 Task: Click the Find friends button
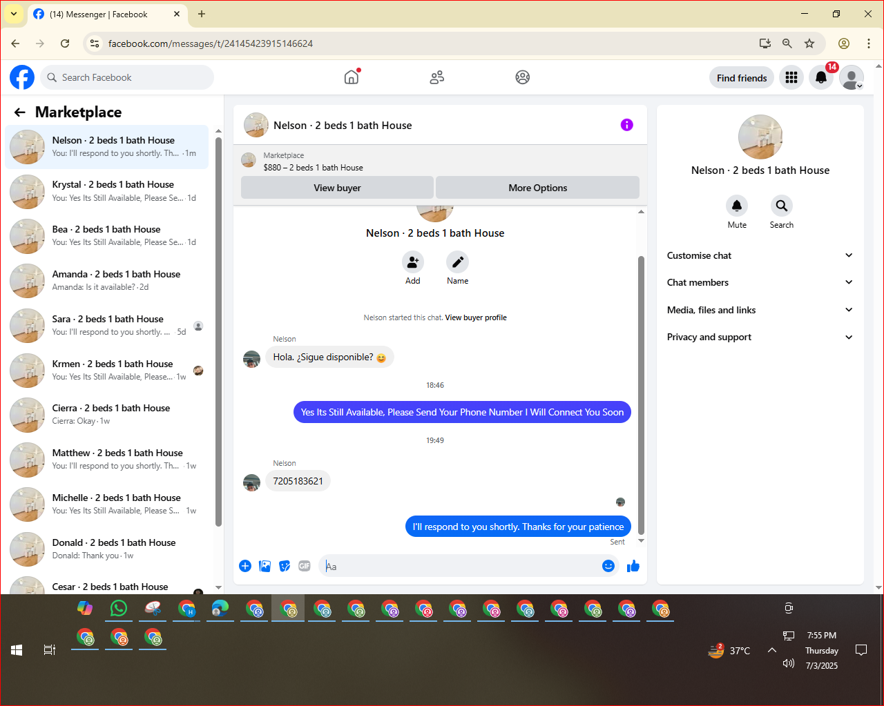coord(742,78)
